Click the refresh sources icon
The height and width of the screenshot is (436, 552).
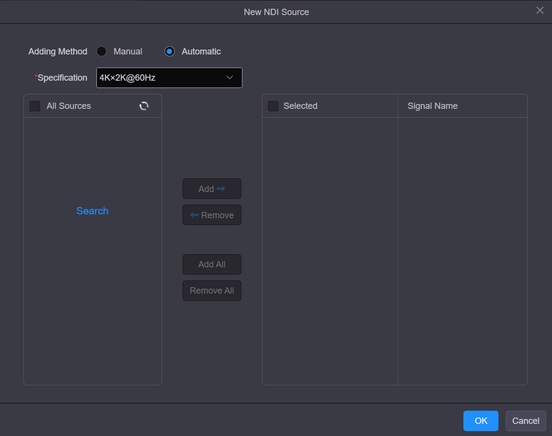click(x=144, y=105)
